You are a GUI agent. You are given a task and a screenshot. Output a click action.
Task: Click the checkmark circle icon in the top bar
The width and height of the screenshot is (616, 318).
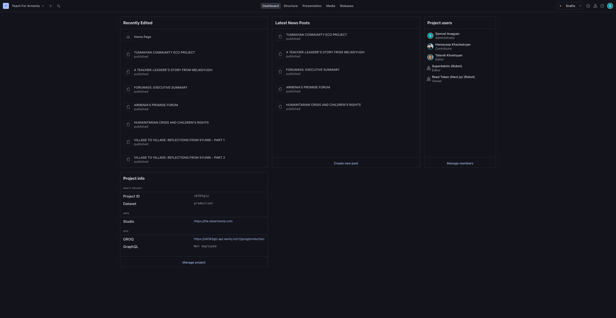[x=588, y=6]
